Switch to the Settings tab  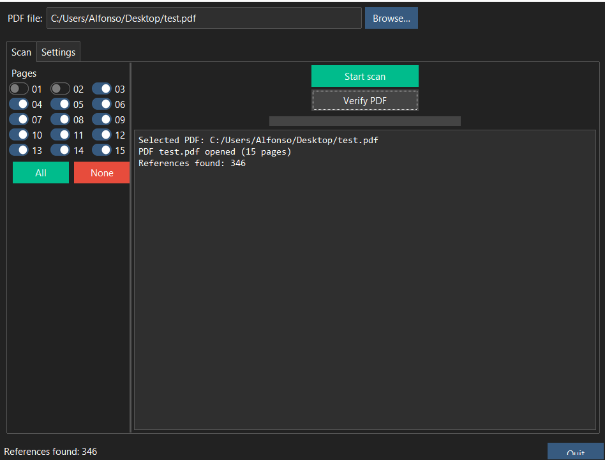(58, 52)
